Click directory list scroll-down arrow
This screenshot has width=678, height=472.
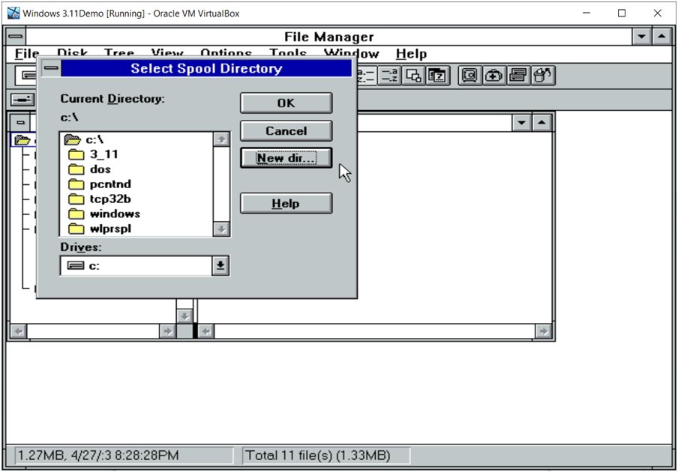coord(221,229)
